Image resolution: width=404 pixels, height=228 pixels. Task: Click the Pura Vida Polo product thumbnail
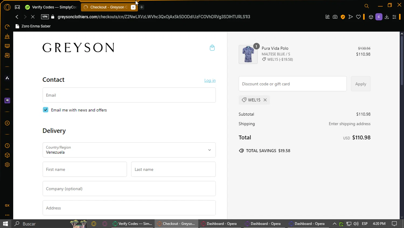click(248, 54)
